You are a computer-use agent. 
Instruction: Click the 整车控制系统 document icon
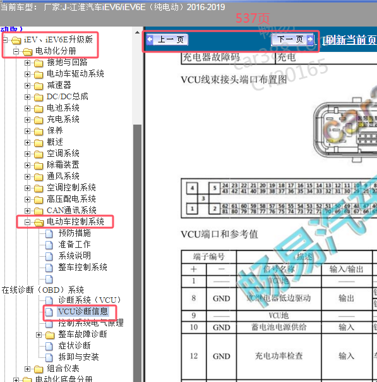49,268
